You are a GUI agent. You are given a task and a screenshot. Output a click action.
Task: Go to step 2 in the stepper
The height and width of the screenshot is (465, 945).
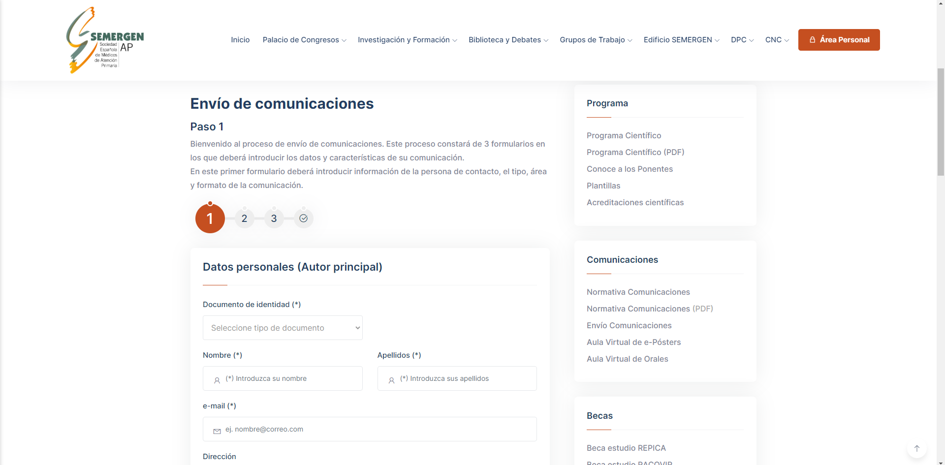244,218
